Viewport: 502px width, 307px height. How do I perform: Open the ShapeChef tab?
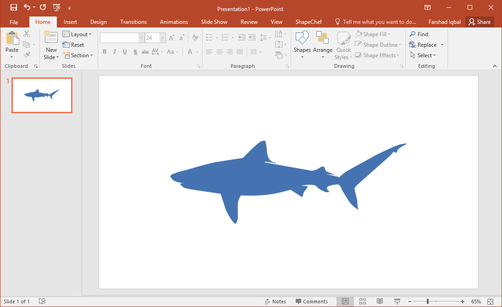[309, 22]
